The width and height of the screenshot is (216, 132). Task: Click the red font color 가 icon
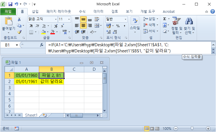point(53,32)
